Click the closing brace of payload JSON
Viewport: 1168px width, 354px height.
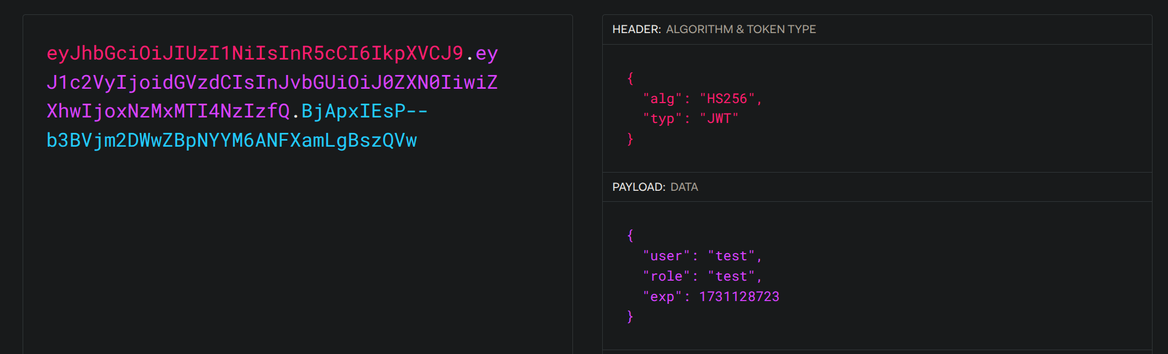click(630, 317)
